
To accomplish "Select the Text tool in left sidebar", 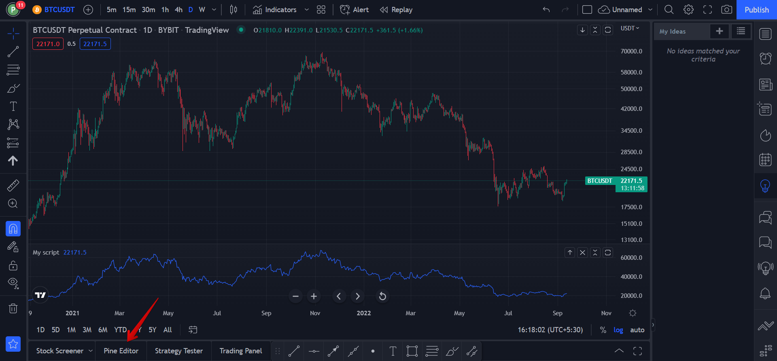I will click(x=13, y=106).
